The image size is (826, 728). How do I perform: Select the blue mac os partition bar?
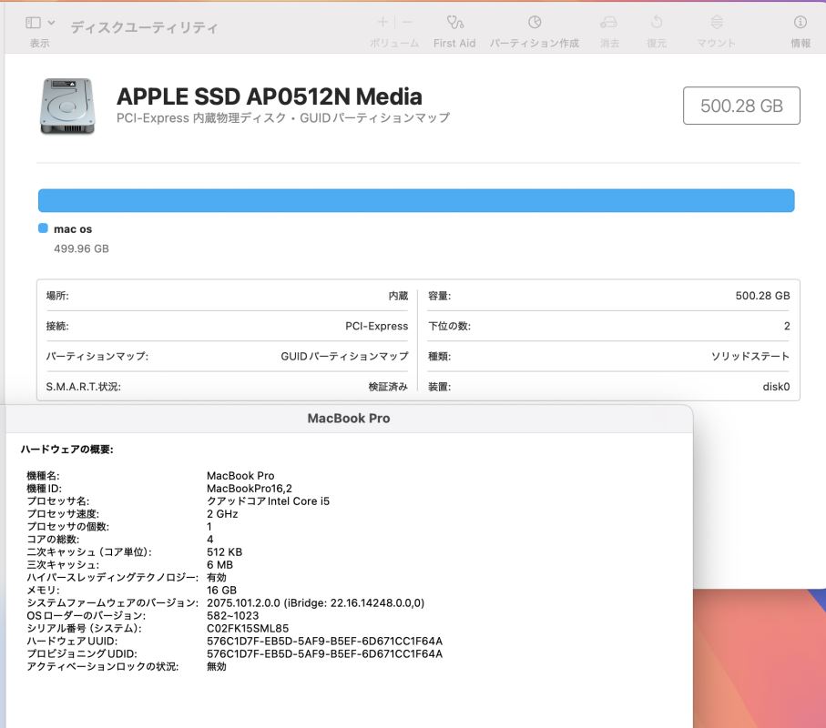[x=416, y=200]
